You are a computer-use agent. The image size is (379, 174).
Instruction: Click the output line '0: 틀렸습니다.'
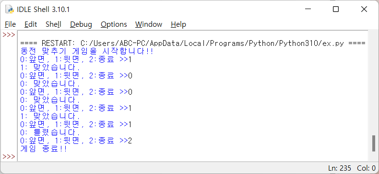coord(50,132)
